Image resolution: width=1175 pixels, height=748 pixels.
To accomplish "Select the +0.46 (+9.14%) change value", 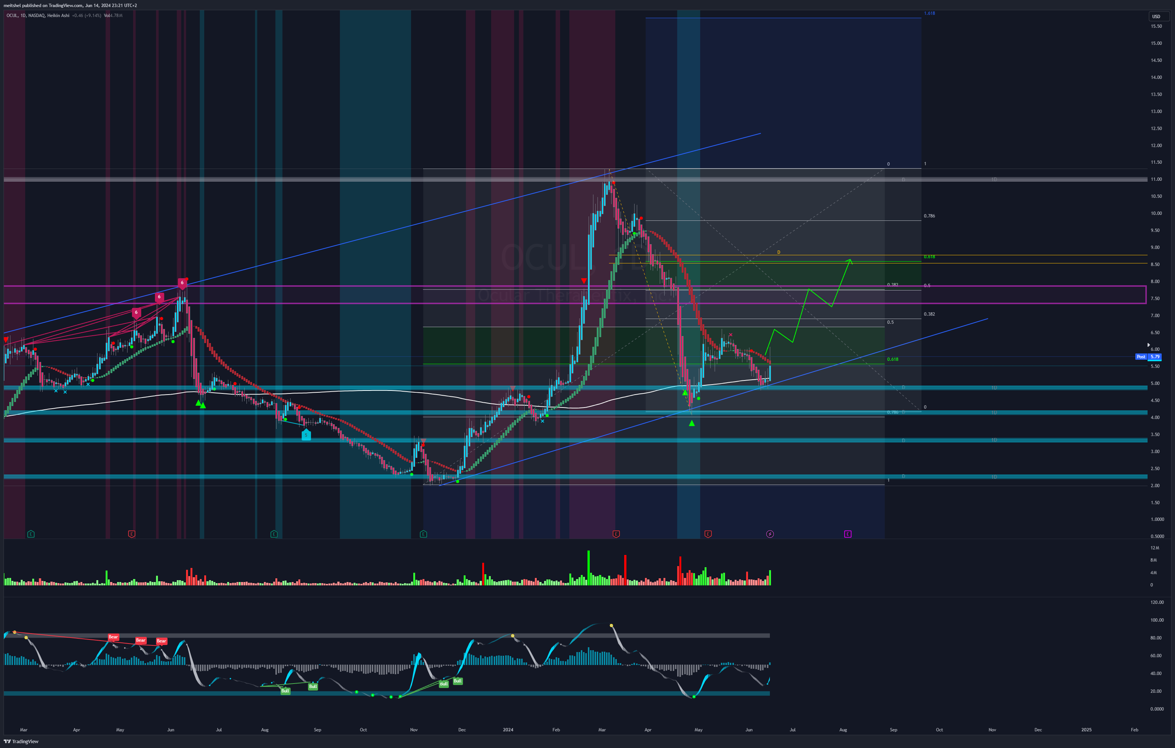I will pos(86,16).
